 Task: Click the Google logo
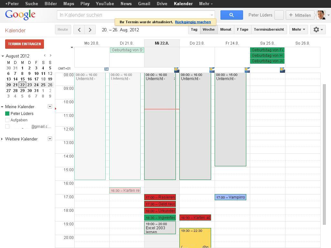[x=20, y=15]
